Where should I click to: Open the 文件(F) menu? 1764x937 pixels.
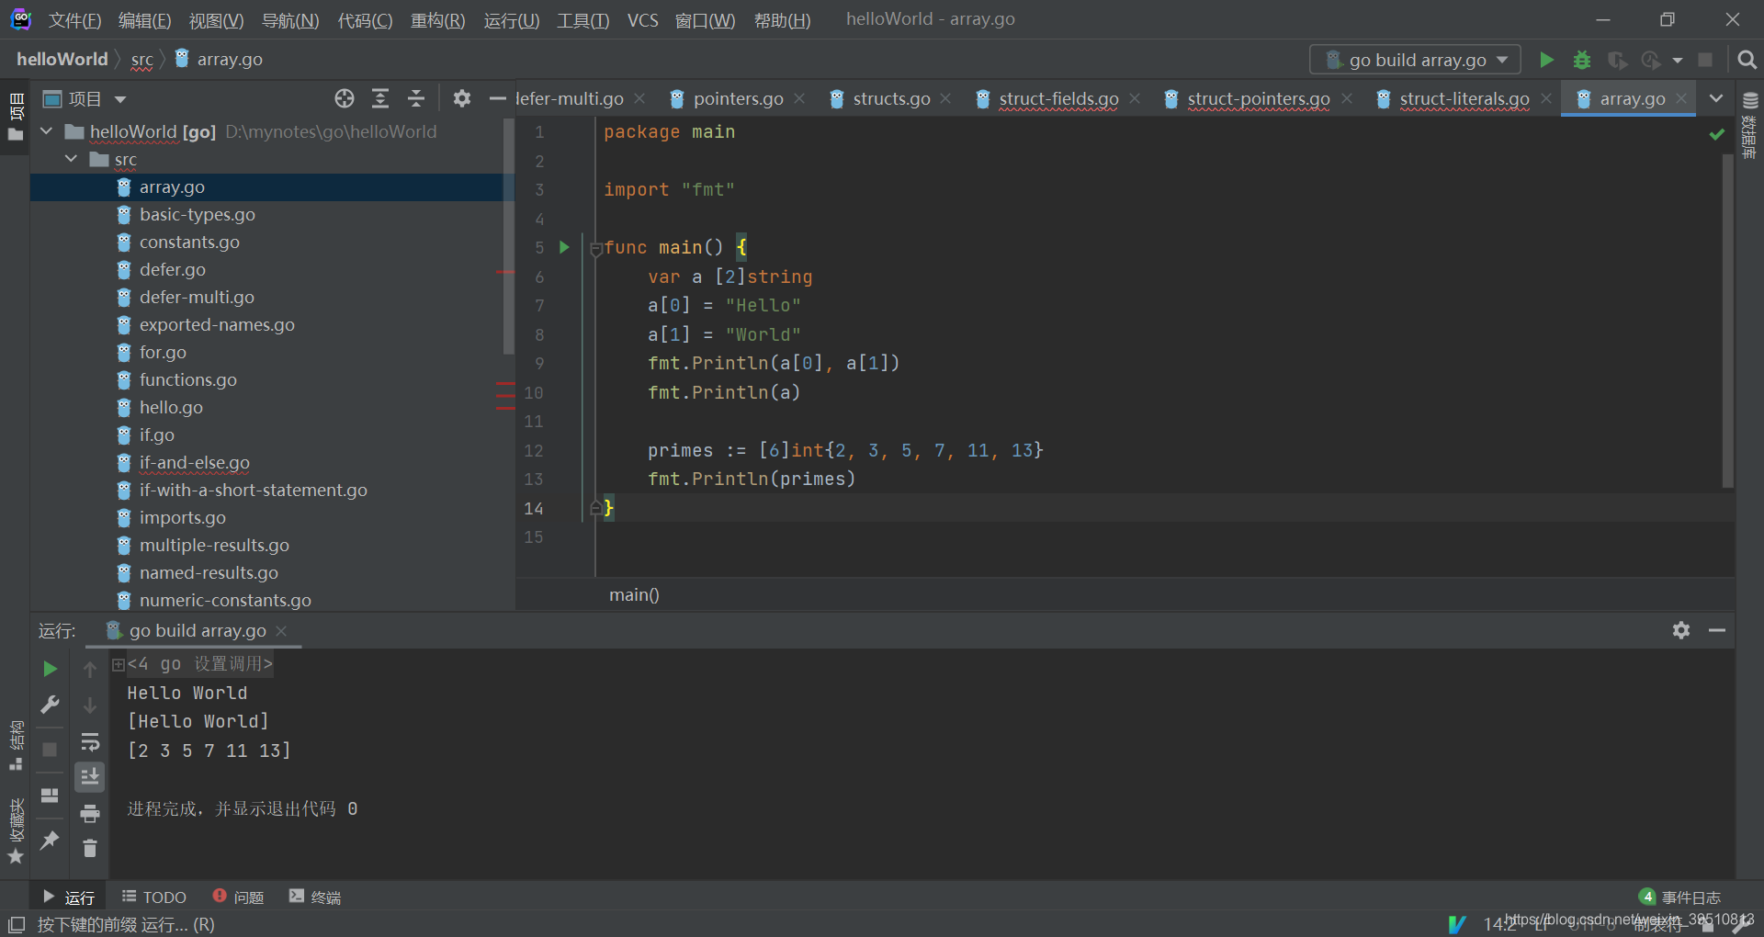74,19
